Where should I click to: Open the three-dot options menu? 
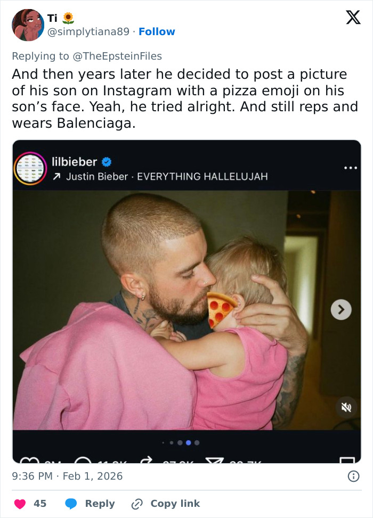[x=351, y=167]
